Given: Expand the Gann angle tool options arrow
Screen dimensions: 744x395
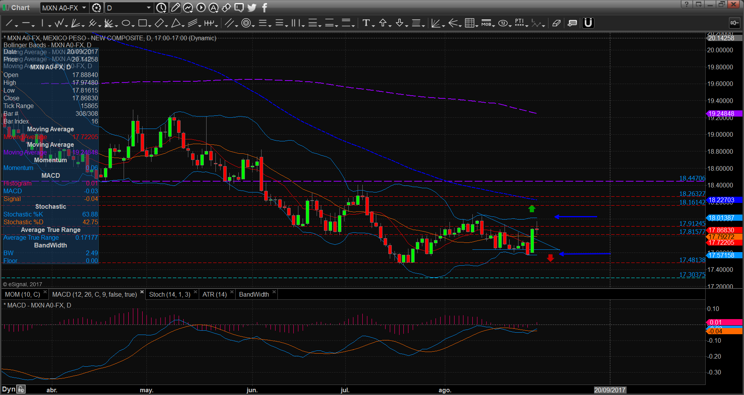Looking at the screenshot, I should tap(444, 26).
